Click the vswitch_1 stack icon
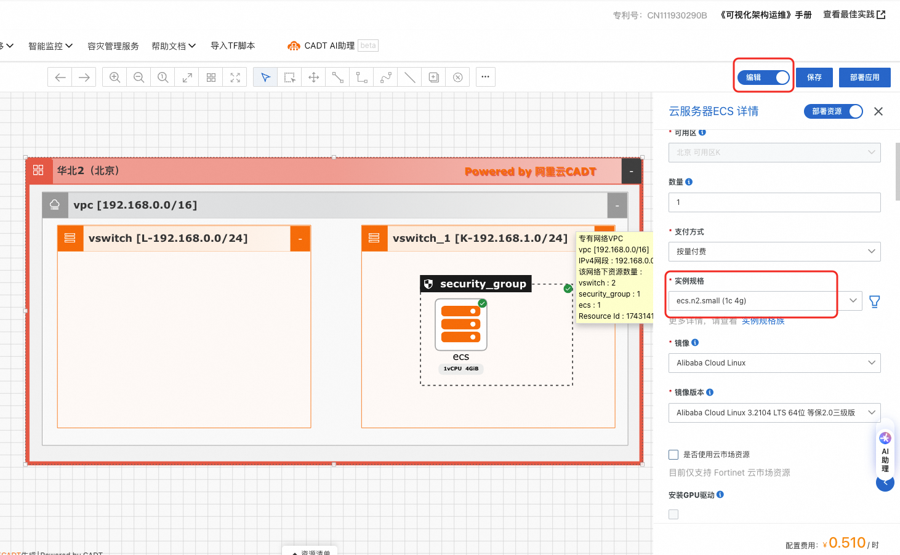 [x=374, y=238]
